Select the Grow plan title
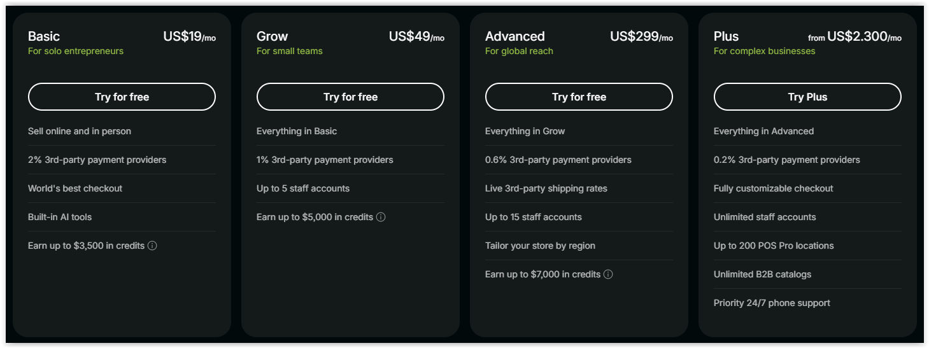The height and width of the screenshot is (348, 929). pyautogui.click(x=272, y=36)
